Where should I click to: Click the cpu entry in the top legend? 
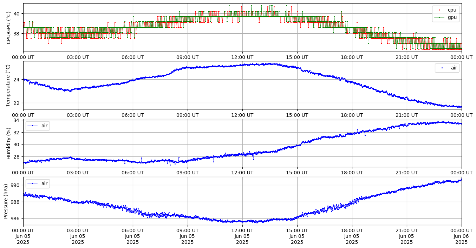(451, 10)
